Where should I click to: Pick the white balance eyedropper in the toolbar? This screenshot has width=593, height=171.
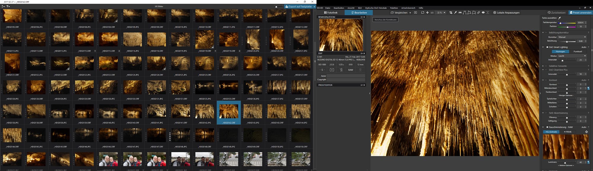[455, 13]
